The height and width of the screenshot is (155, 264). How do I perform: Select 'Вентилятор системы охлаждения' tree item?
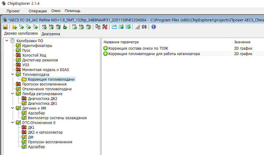tap(57, 118)
